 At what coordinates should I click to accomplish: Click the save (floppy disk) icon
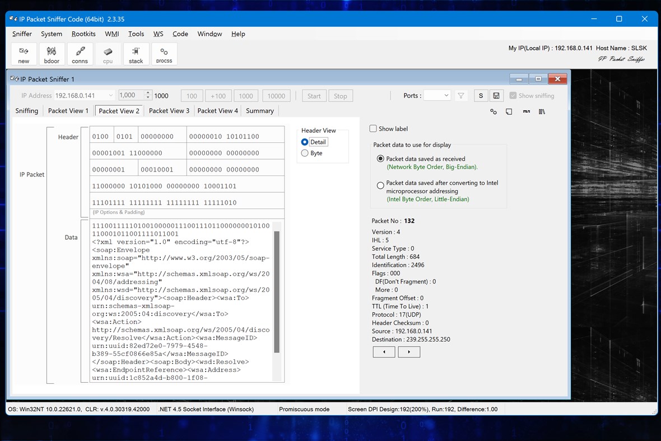[496, 95]
